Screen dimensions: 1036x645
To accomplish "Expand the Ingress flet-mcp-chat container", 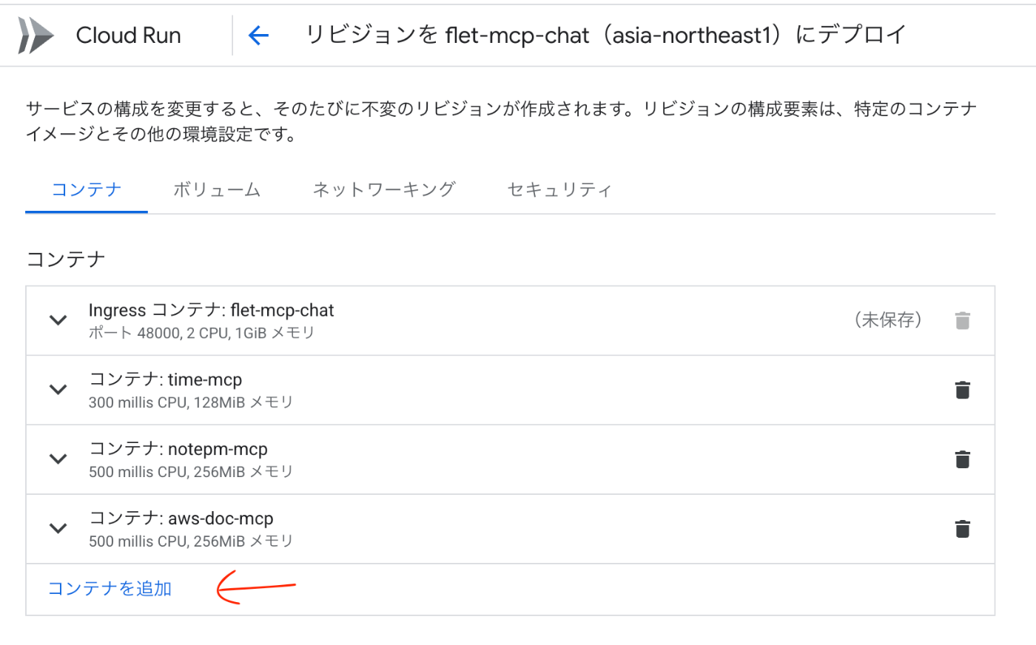I will coord(58,320).
